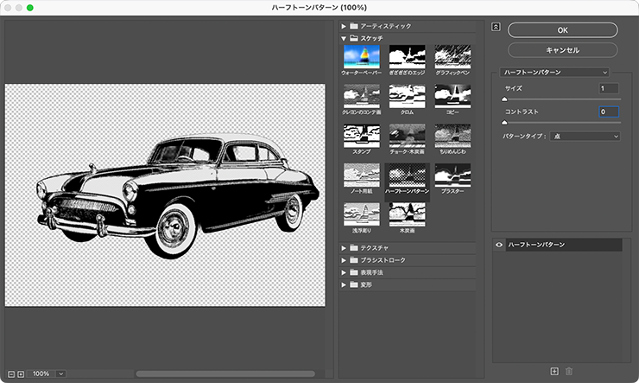Pick the グラフィックペン filter thumbnail

point(452,56)
